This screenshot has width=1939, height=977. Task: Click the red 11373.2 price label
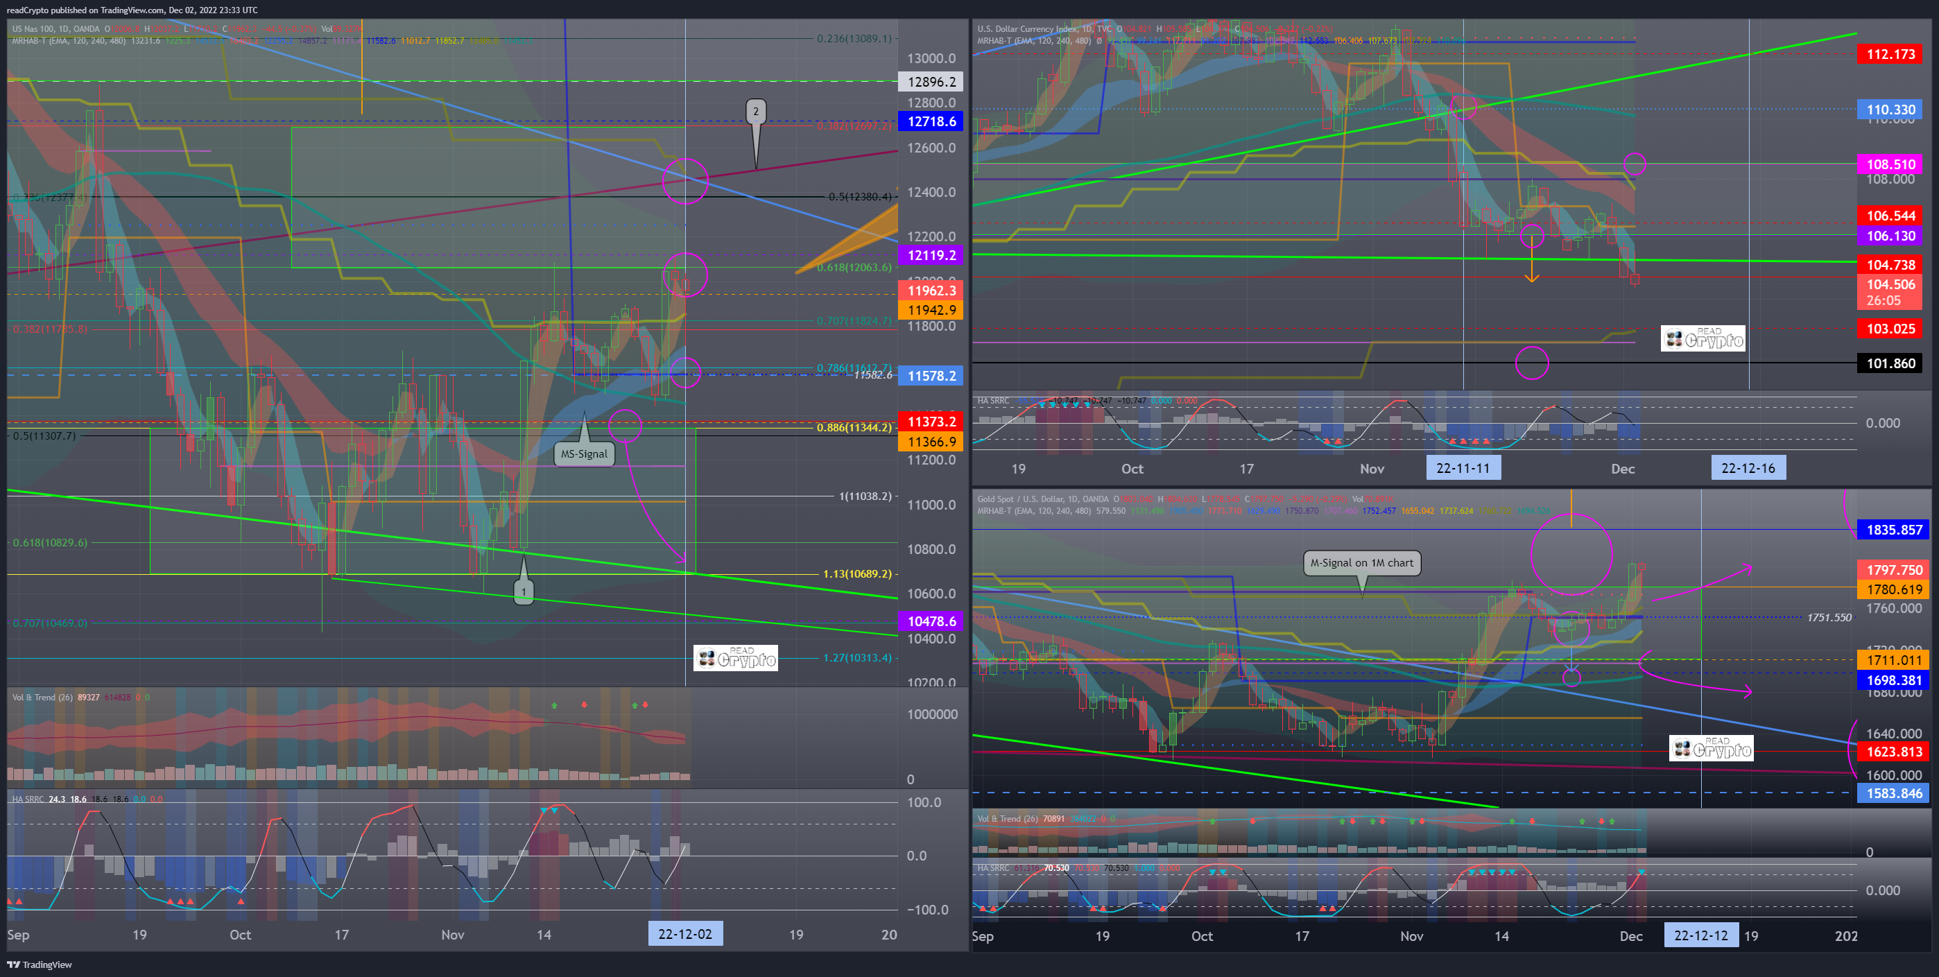tap(931, 422)
